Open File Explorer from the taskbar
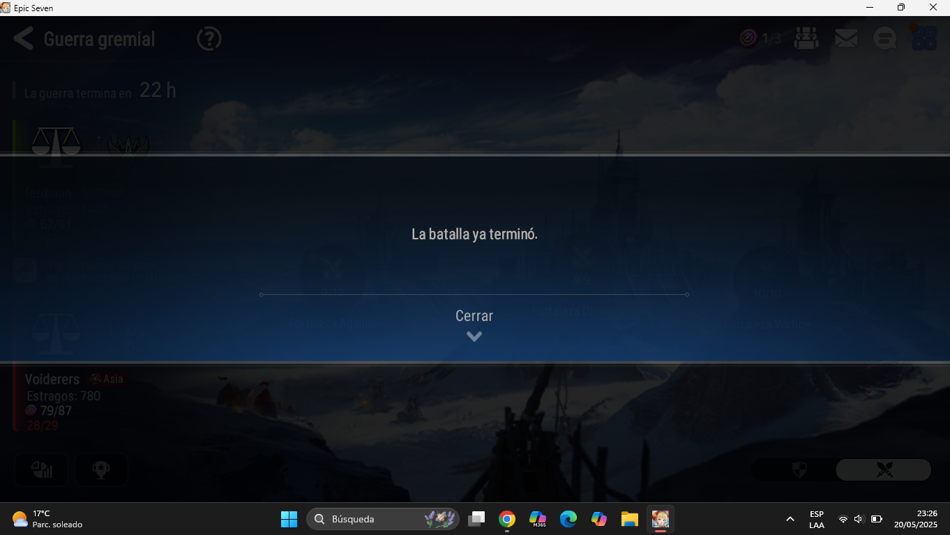This screenshot has height=535, width=950. pyautogui.click(x=630, y=519)
